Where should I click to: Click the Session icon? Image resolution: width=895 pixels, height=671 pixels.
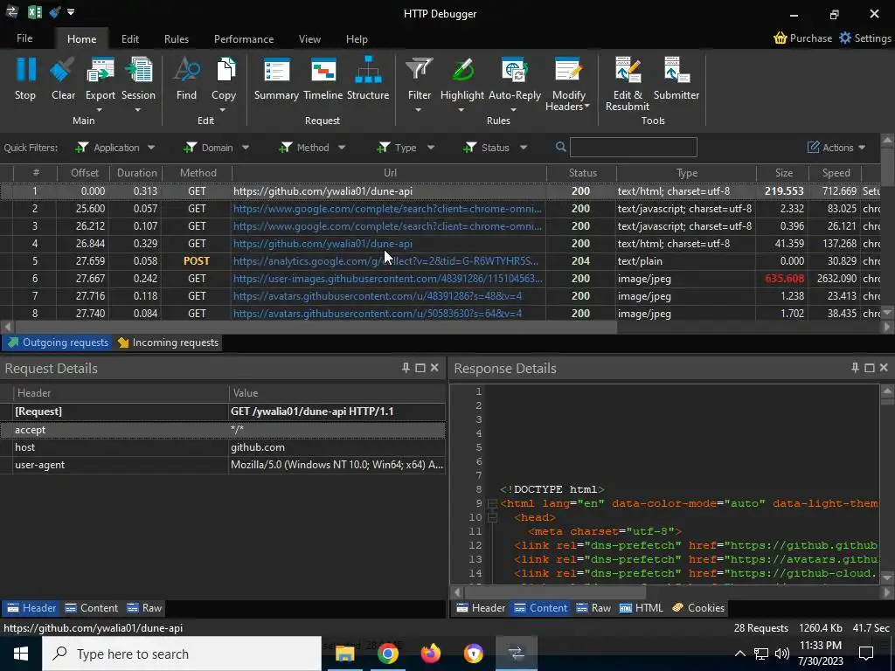(138, 70)
